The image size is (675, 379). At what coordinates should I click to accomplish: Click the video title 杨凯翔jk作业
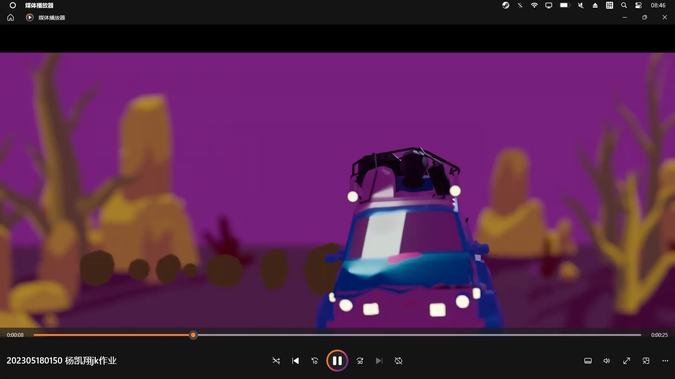pyautogui.click(x=62, y=360)
